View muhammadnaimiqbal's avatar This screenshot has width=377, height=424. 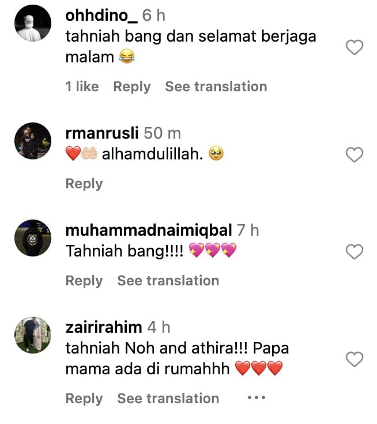tap(33, 238)
